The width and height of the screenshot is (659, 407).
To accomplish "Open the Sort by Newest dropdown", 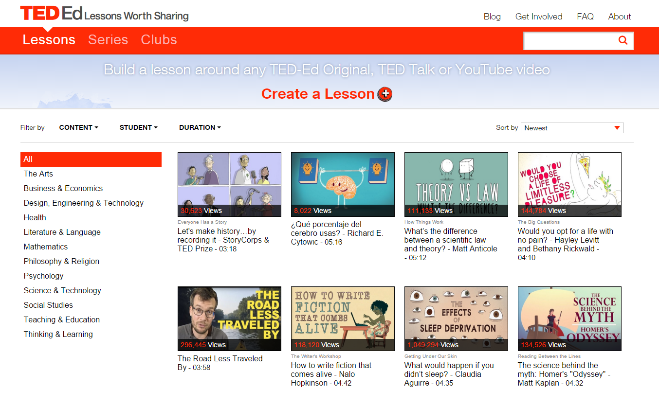I will [572, 127].
